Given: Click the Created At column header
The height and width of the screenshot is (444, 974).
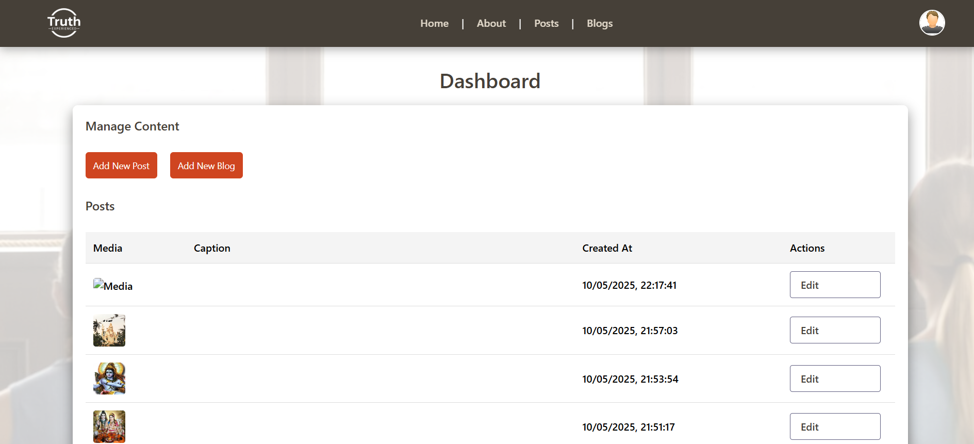Looking at the screenshot, I should tap(607, 248).
